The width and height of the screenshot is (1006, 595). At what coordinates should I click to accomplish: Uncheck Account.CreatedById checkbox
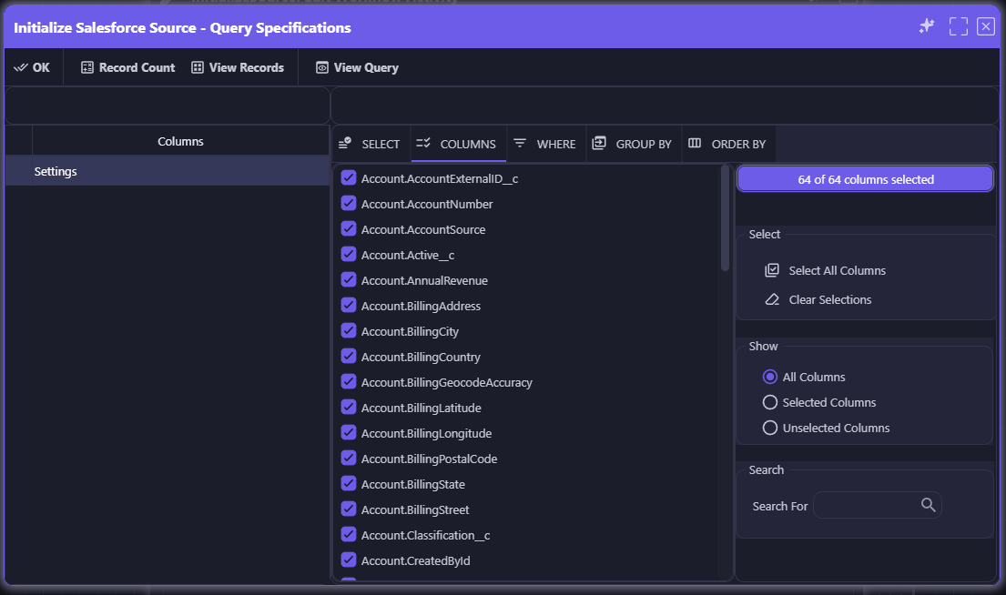(349, 560)
